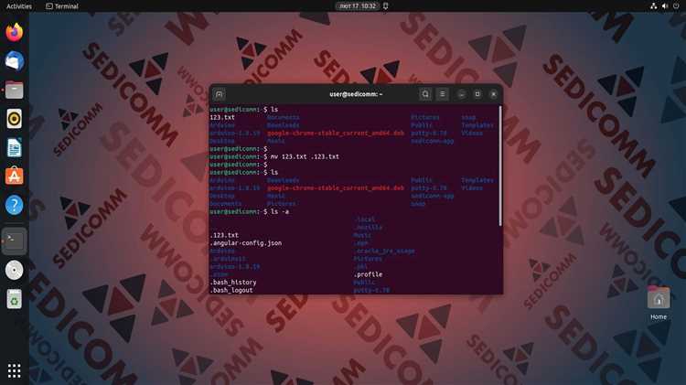The image size is (686, 385).
Task: Launch Thunderbird Mail from the dock
Action: coord(14,60)
